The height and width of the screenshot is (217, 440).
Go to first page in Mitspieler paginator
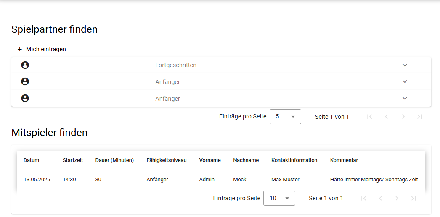[363, 198]
